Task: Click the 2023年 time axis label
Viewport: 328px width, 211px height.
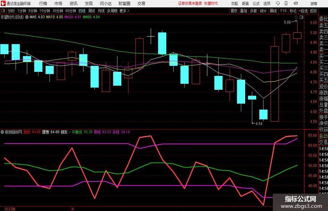Action: pos(10,209)
